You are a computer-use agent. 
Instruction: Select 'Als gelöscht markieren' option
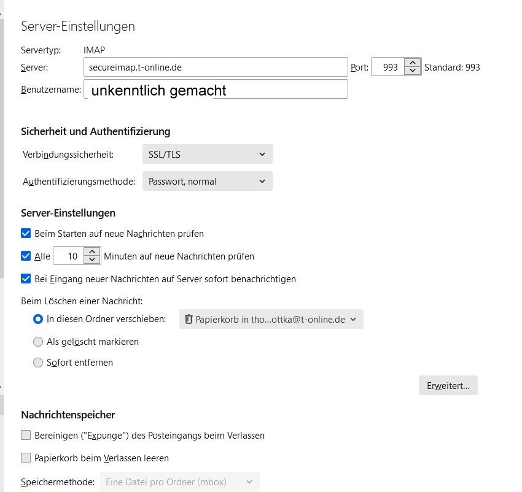coord(38,342)
